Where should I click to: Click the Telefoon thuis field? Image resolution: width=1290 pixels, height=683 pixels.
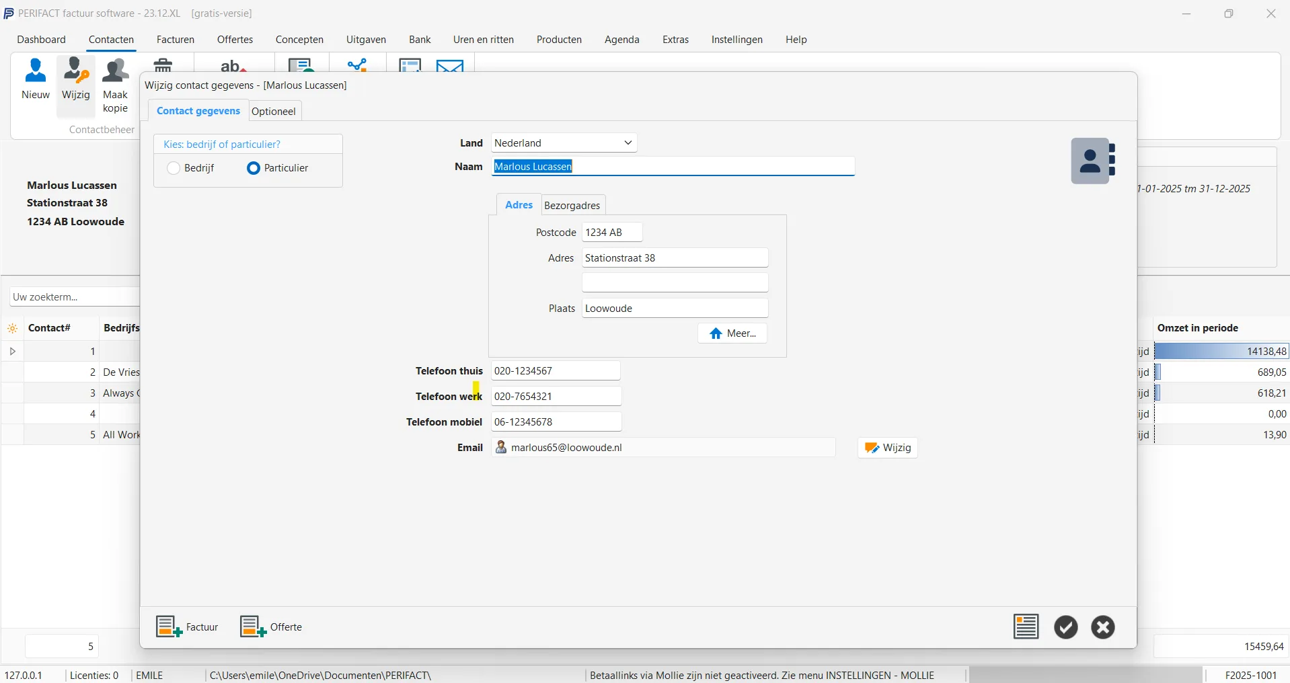tap(556, 370)
